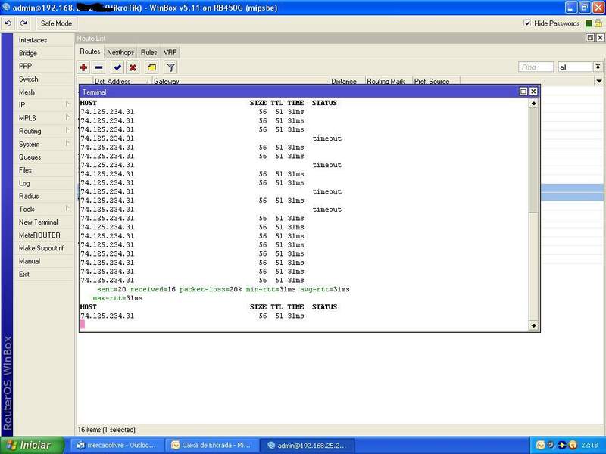Viewport: 606px width, 454px height.
Task: Switch to the Nexthops tab
Action: 120,52
